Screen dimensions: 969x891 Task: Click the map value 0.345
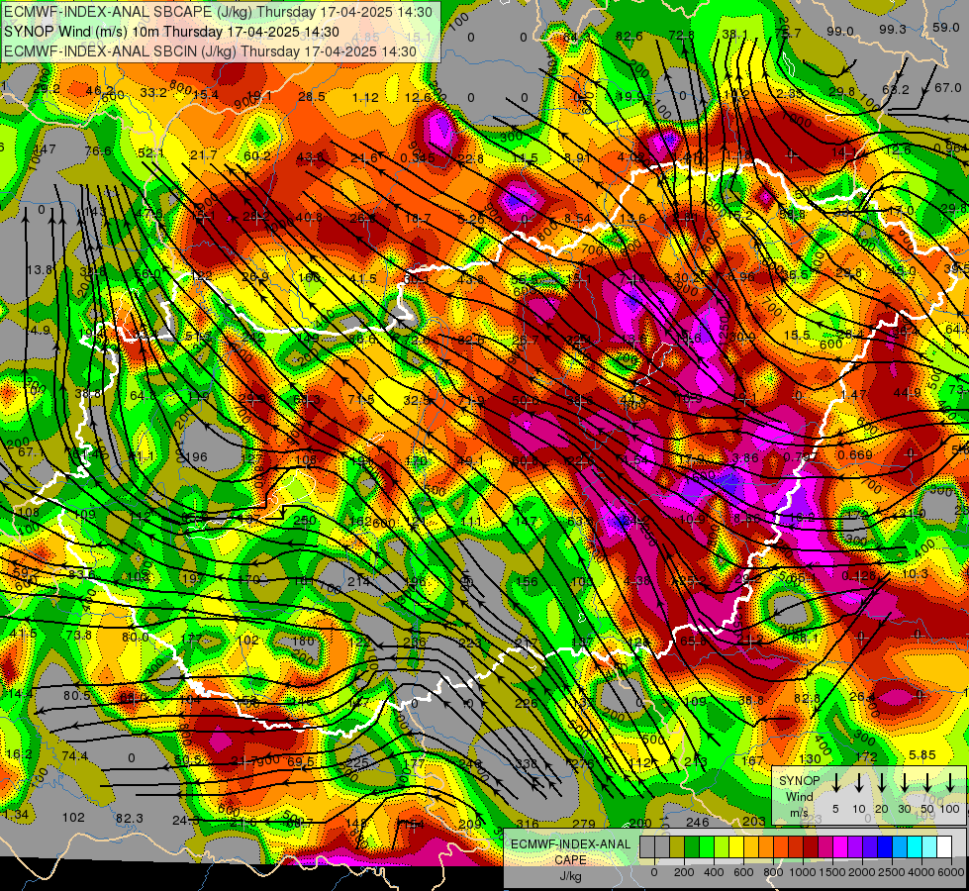(x=417, y=157)
